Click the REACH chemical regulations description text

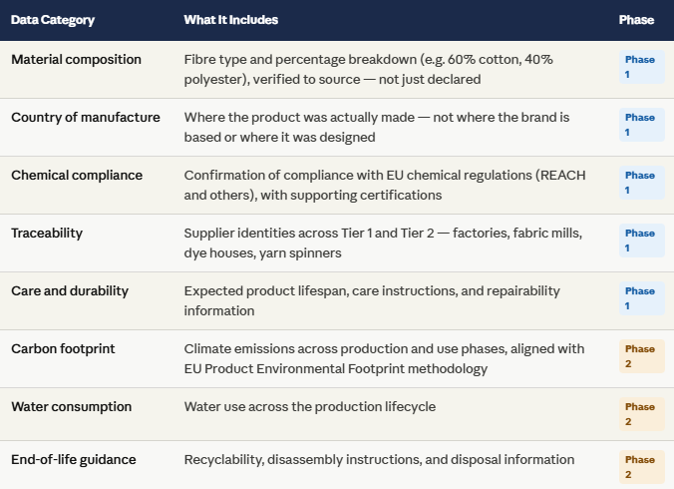(x=385, y=185)
